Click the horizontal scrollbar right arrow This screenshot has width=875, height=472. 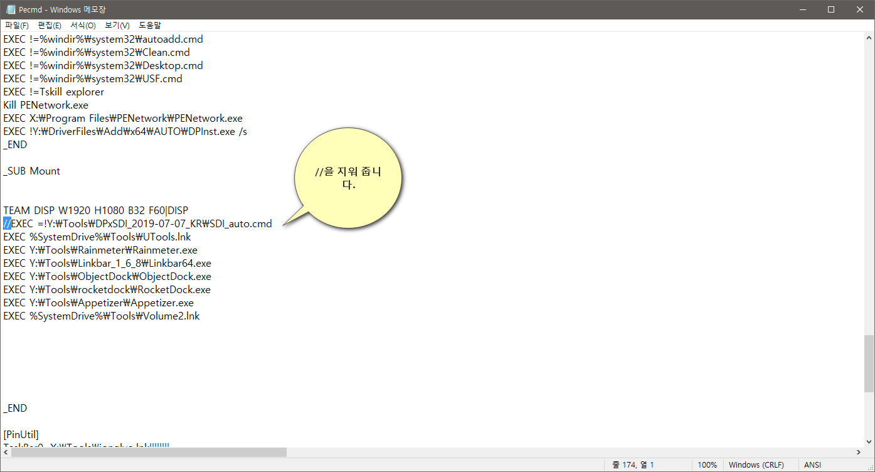858,452
